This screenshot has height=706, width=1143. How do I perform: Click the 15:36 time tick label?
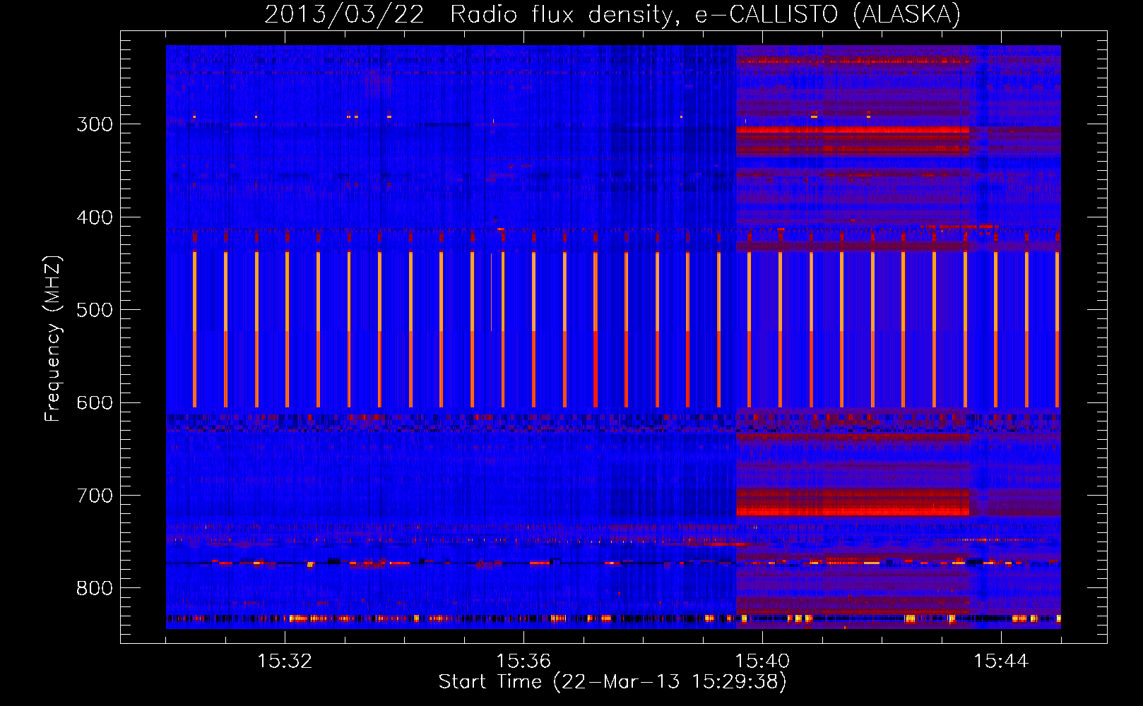click(523, 662)
